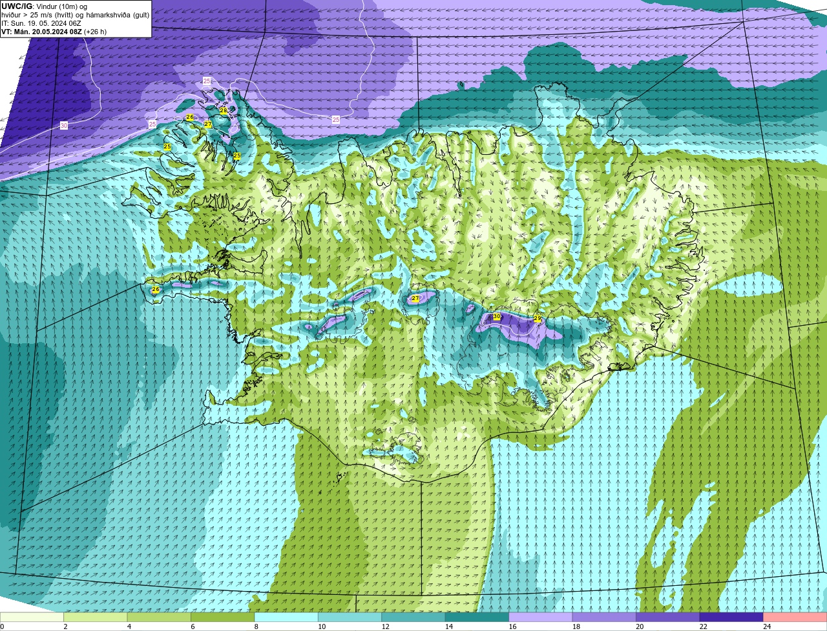Screen dimensions: 827x631
Task: Click the legend scale label "24"
Action: point(766,626)
